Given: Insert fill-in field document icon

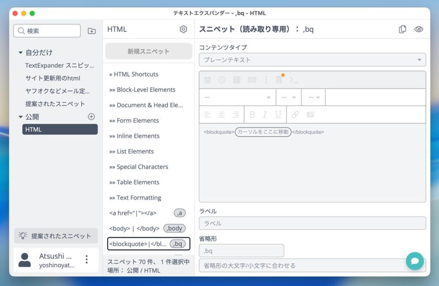Looking at the screenshot, I should pos(279,80).
